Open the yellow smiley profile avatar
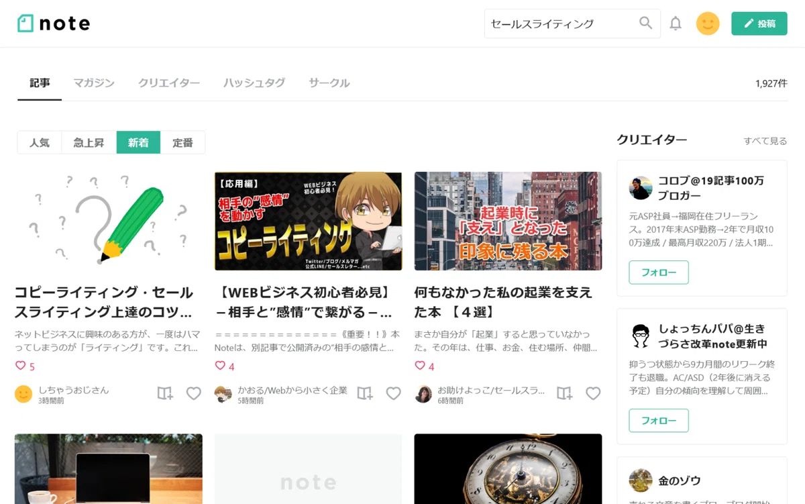This screenshot has height=504, width=805. 708,23
